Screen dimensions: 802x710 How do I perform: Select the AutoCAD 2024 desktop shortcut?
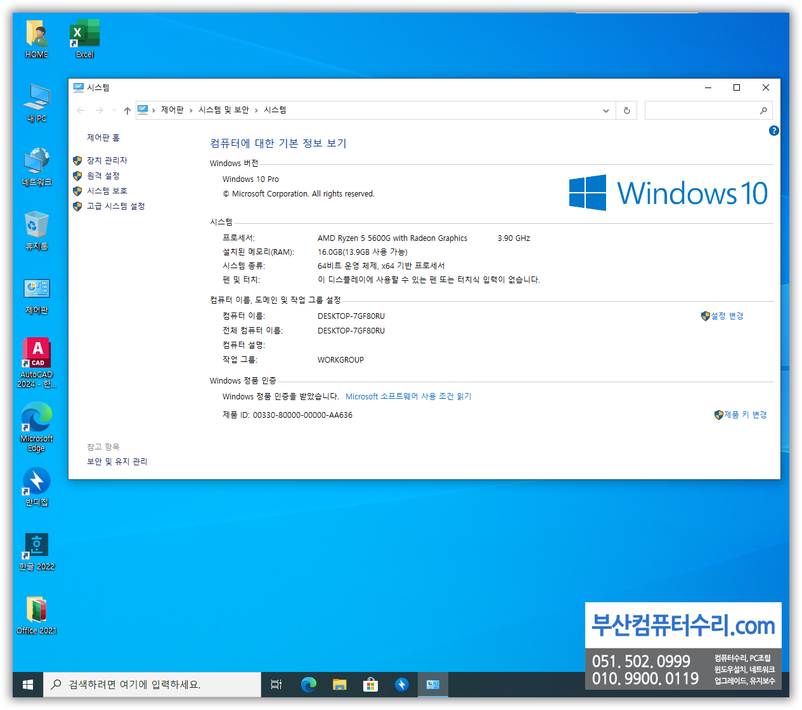point(37,362)
